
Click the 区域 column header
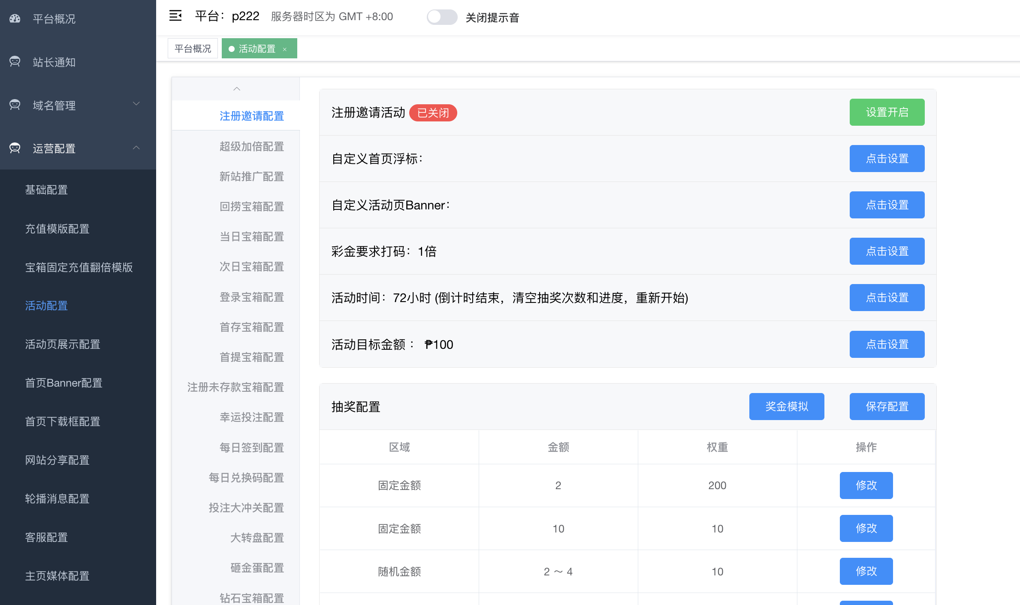399,447
